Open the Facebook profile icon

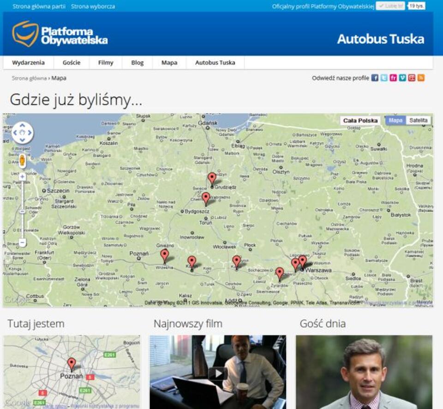click(x=375, y=78)
